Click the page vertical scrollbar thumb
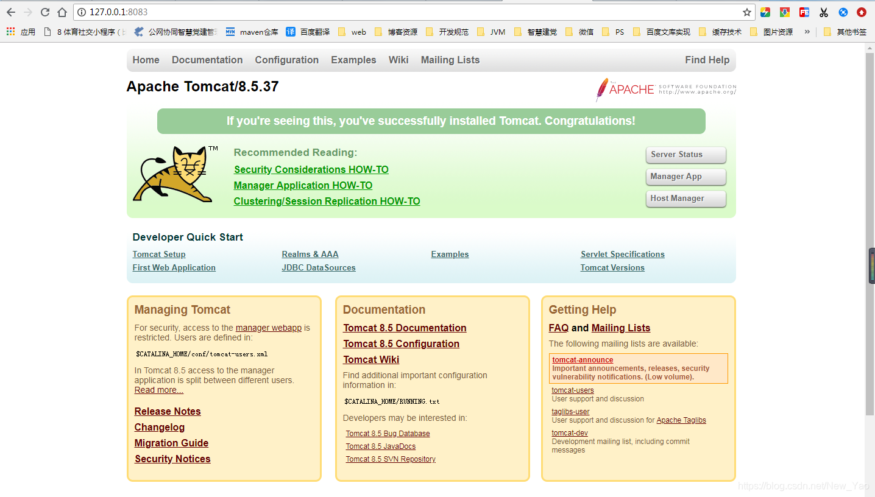The height and width of the screenshot is (497, 875). [x=870, y=234]
